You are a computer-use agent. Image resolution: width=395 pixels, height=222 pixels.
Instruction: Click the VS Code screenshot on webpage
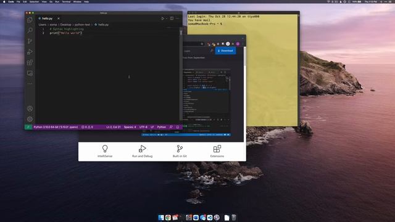[207, 102]
